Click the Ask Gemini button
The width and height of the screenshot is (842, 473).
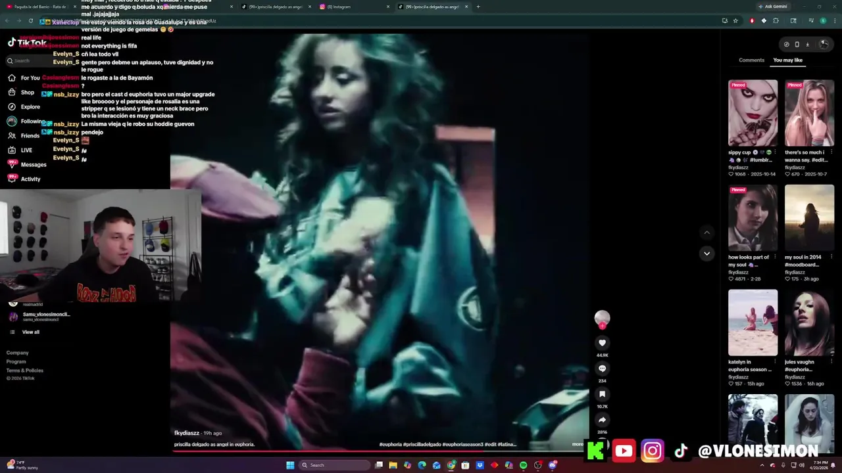(x=773, y=7)
